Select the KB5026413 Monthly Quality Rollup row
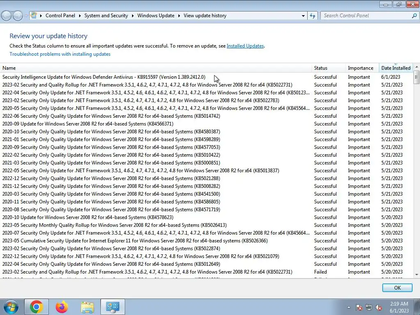The height and width of the screenshot is (315, 420). [206, 225]
